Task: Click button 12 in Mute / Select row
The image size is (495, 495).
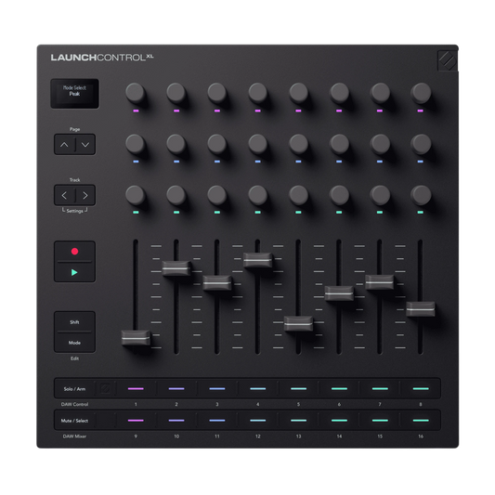Action: (x=257, y=421)
